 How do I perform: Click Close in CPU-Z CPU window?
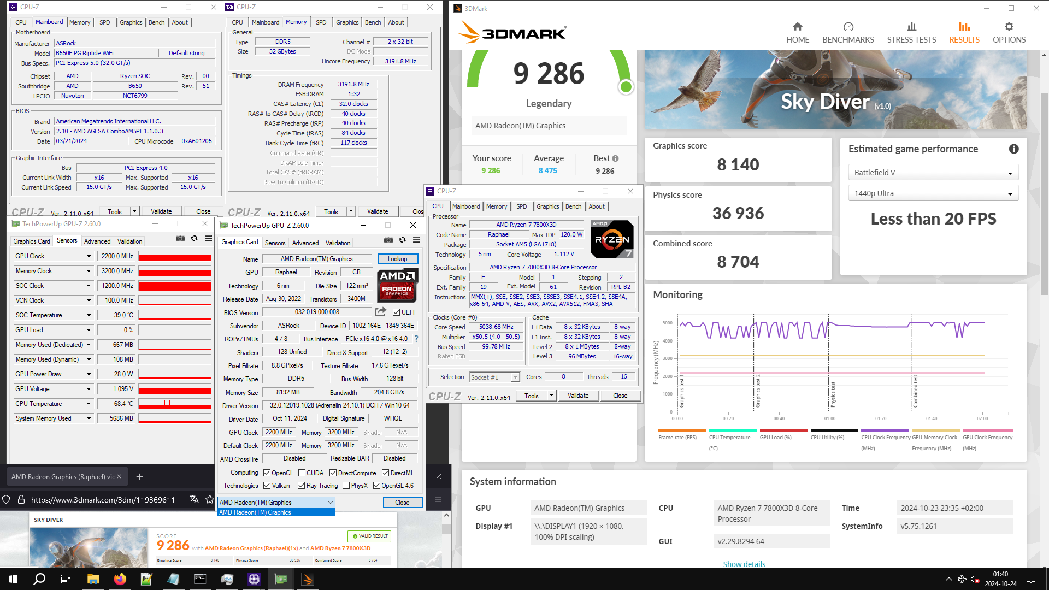pos(620,396)
